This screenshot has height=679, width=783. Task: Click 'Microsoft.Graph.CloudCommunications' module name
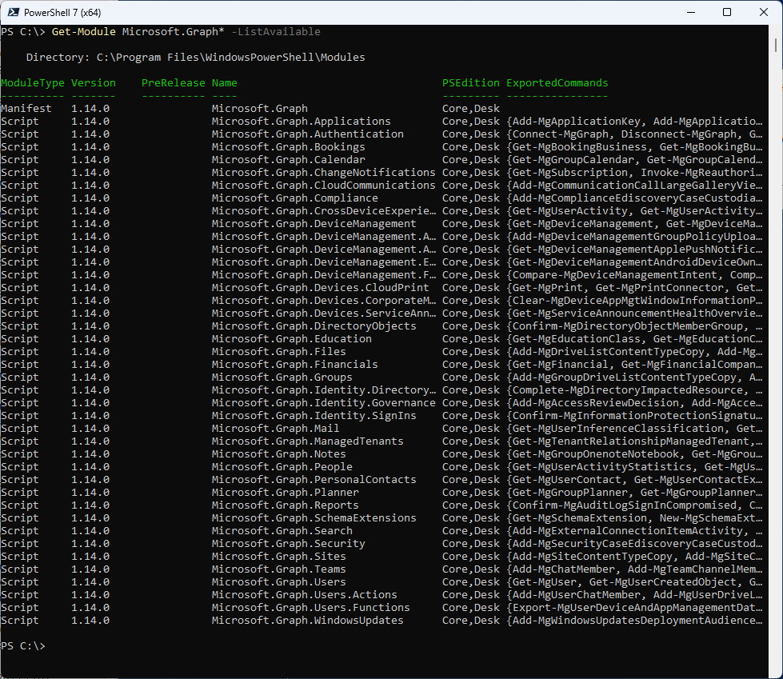coord(324,186)
